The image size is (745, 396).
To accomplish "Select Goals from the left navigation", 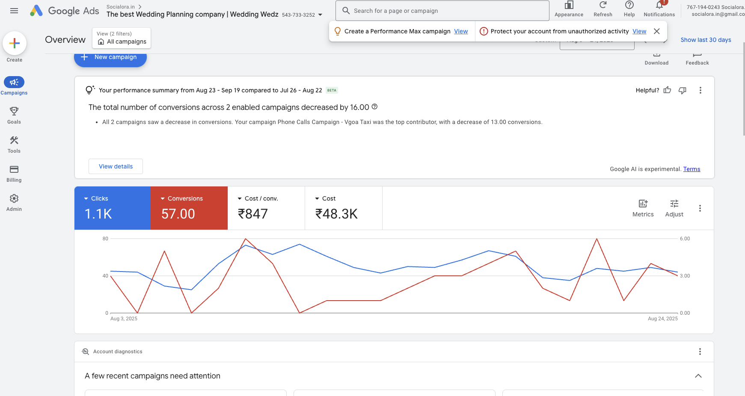I will (14, 115).
